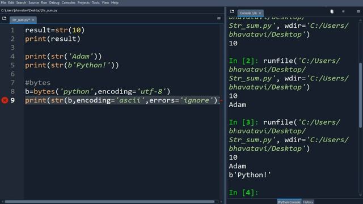Open the Projects menu
This screenshot has height=204, width=363.
83,3
